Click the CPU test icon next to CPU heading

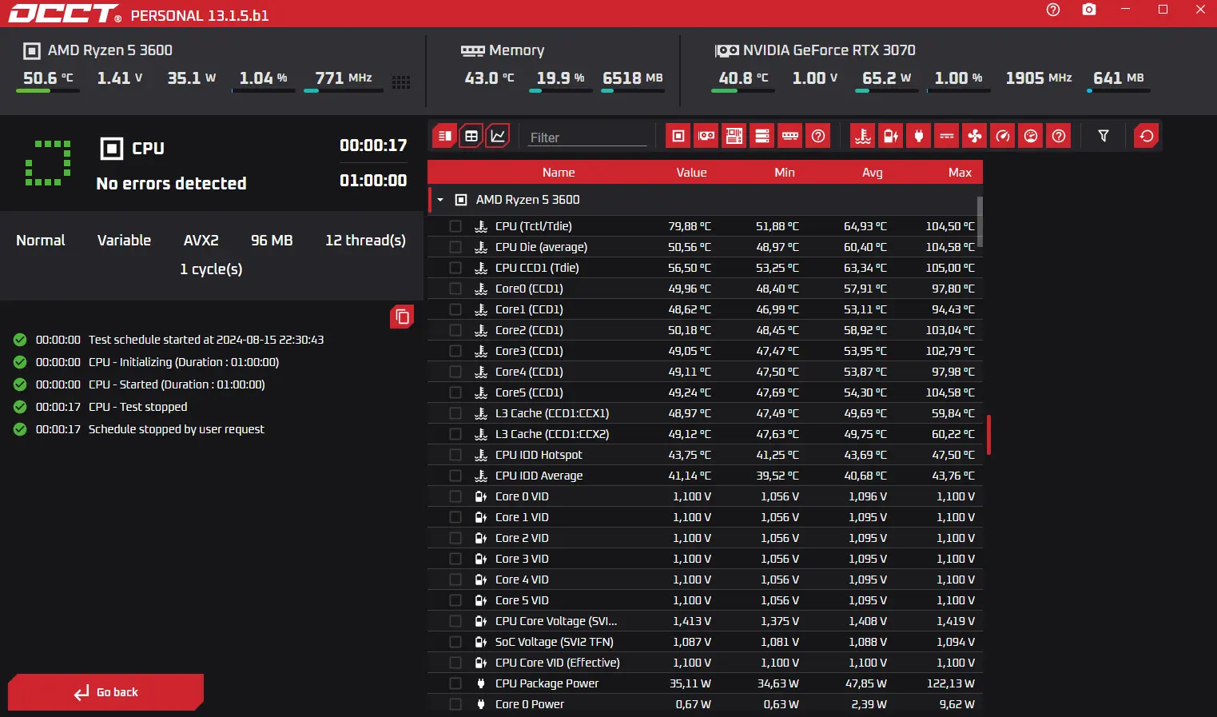(x=112, y=149)
